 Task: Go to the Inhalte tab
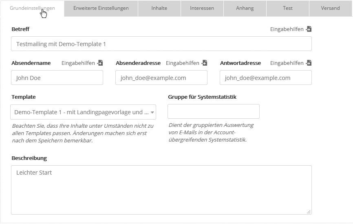(x=159, y=8)
